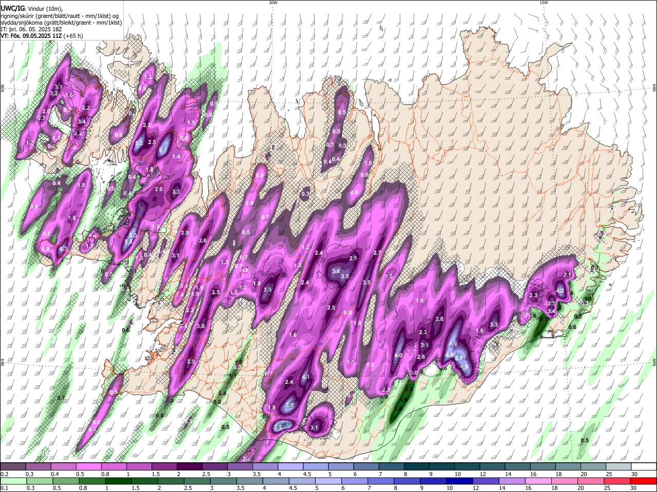657x492 pixels.
Task: Click the white upper legend swatch at 30
Action: 644,466
